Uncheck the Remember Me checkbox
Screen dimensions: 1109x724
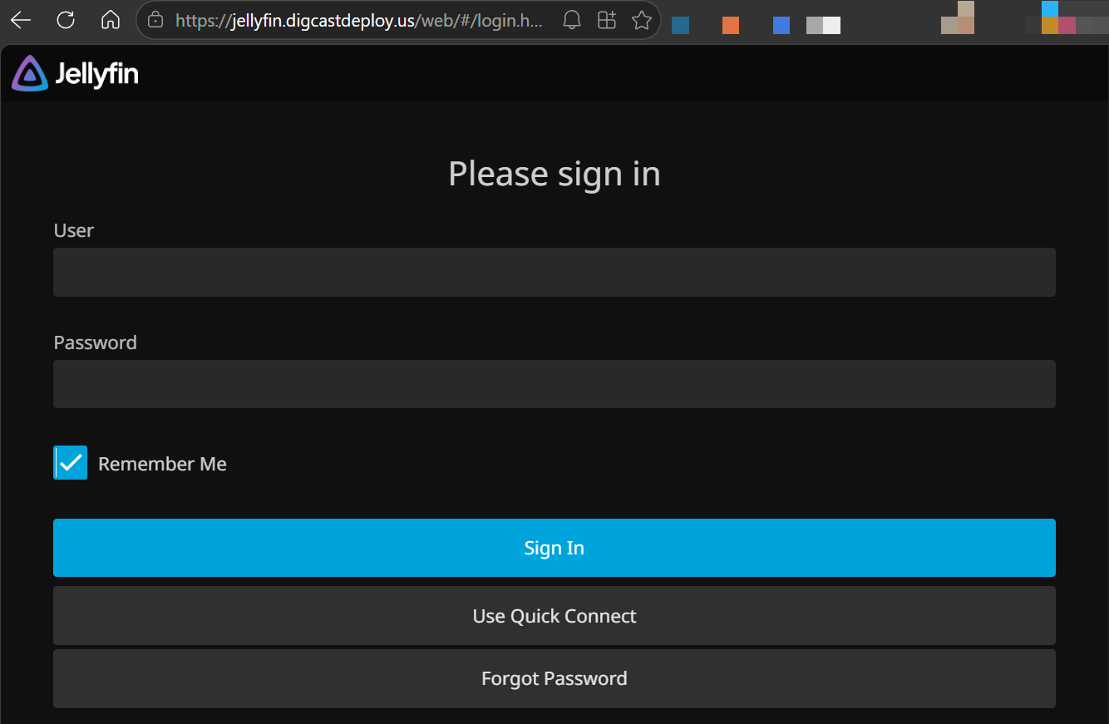pyautogui.click(x=71, y=463)
